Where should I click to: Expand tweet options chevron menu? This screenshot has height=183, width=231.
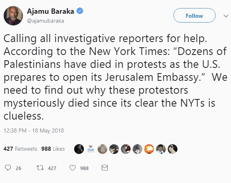click(226, 16)
